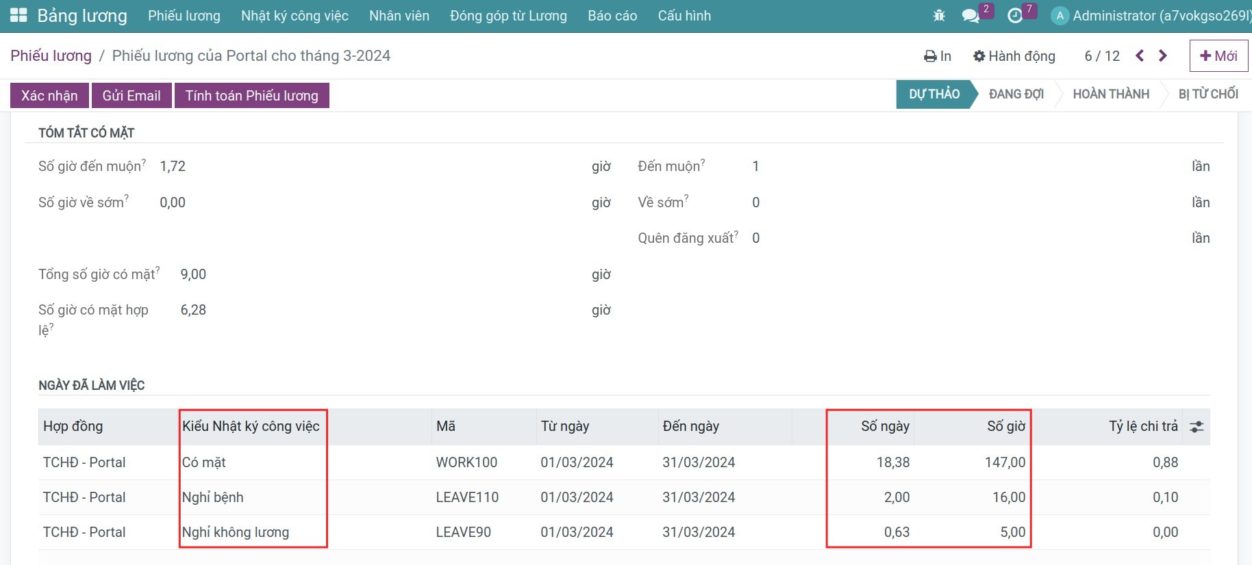Click the Administrator user avatar
The image size is (1252, 565).
(1060, 15)
